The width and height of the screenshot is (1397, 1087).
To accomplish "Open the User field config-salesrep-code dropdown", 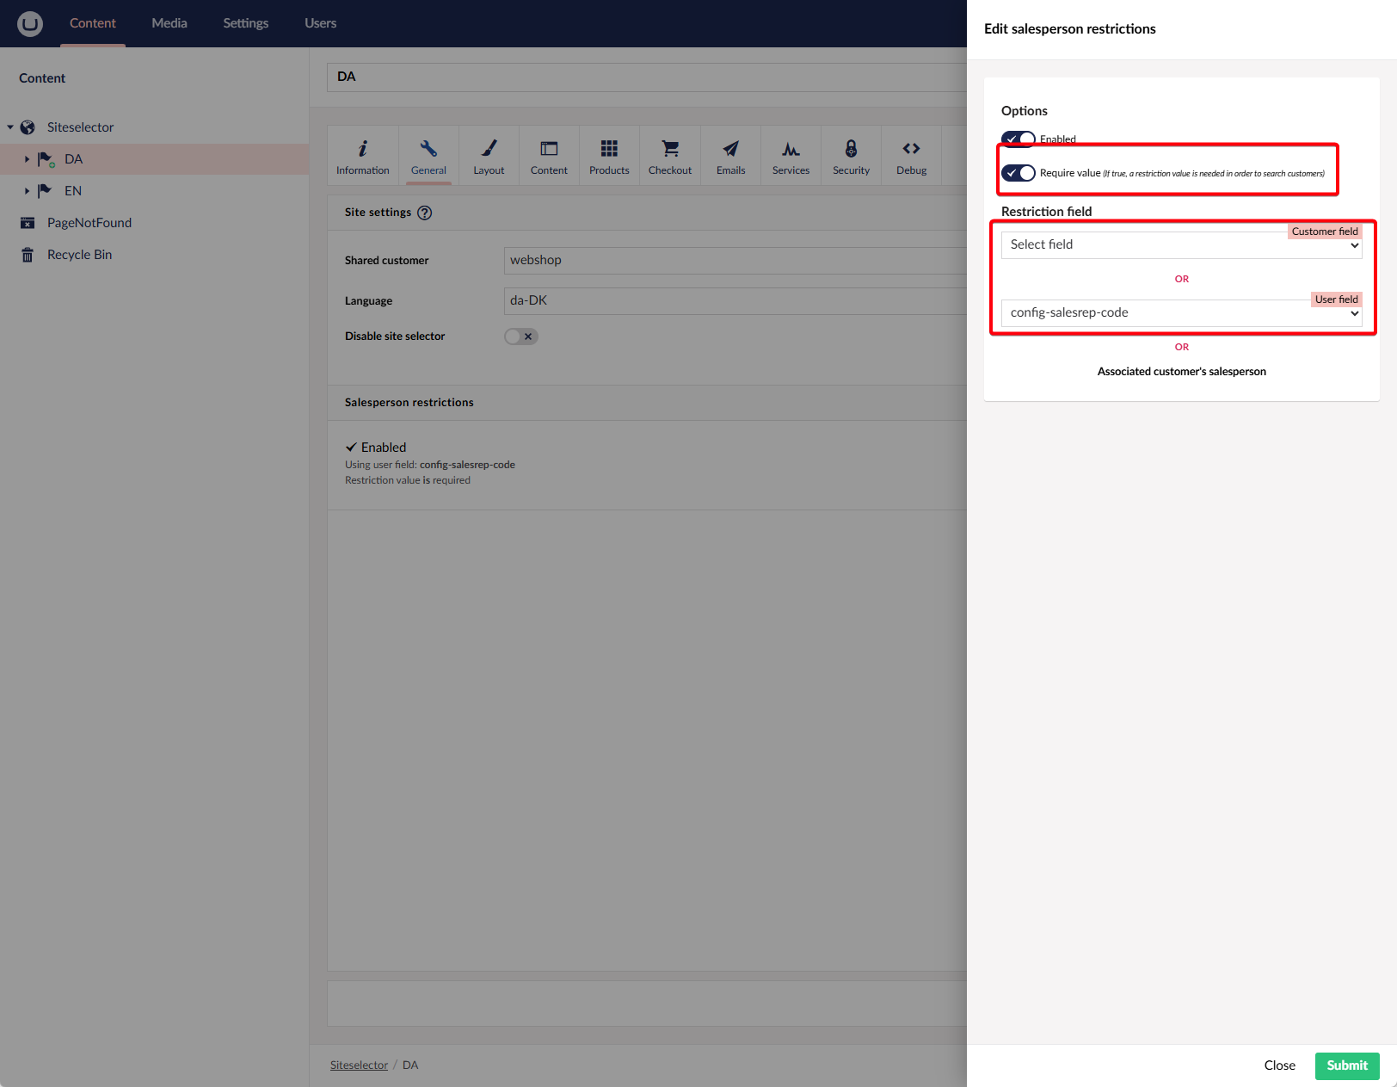I will [x=1181, y=313].
